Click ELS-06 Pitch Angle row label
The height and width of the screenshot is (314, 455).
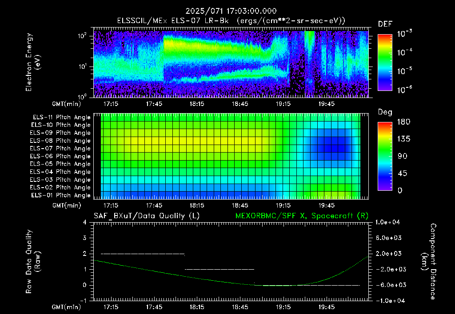[x=60, y=156]
